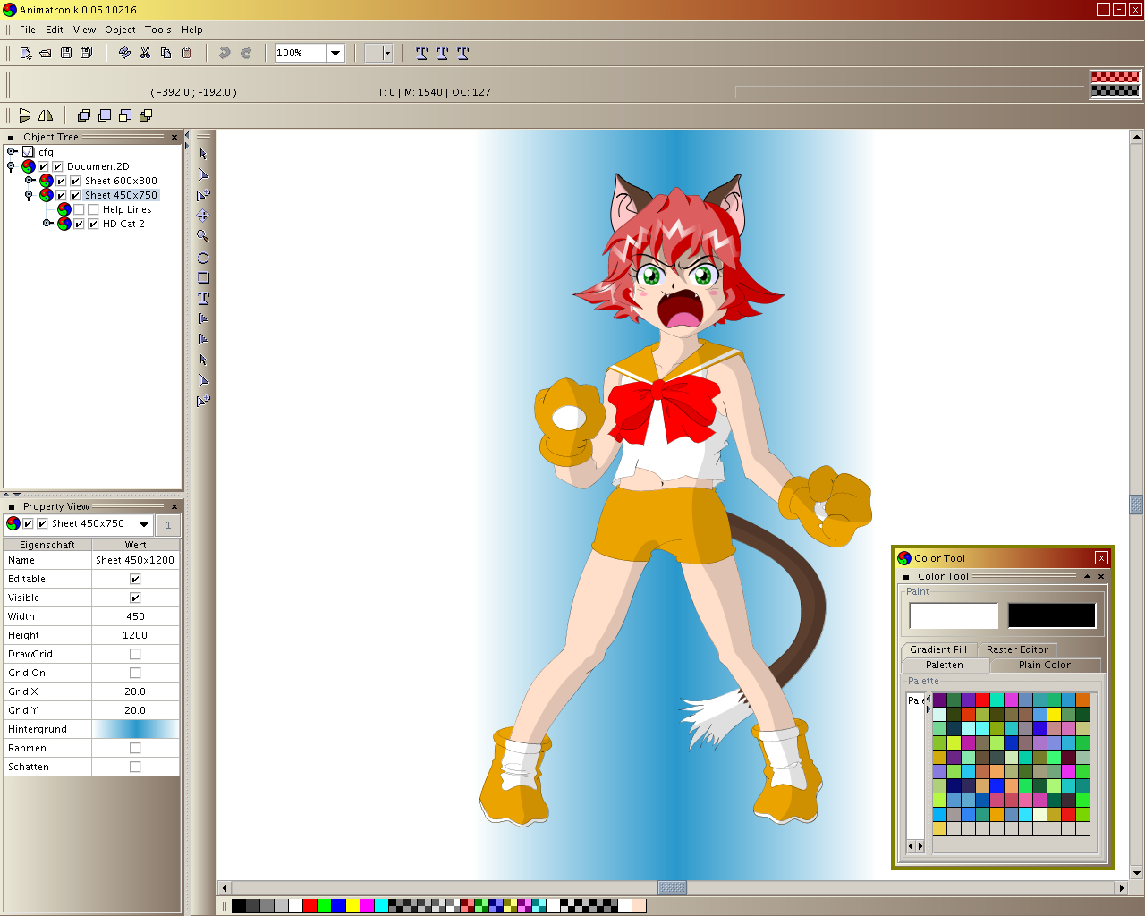
Task: Click the Save All icon
Action: [x=87, y=53]
